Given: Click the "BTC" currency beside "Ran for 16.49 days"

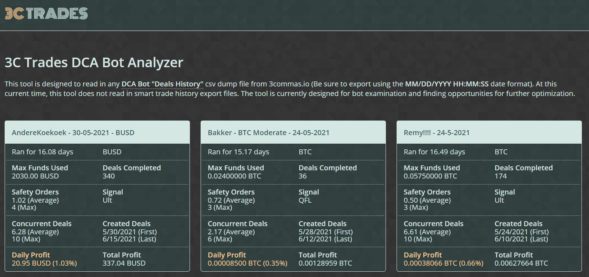Looking at the screenshot, I should pyautogui.click(x=501, y=152).
